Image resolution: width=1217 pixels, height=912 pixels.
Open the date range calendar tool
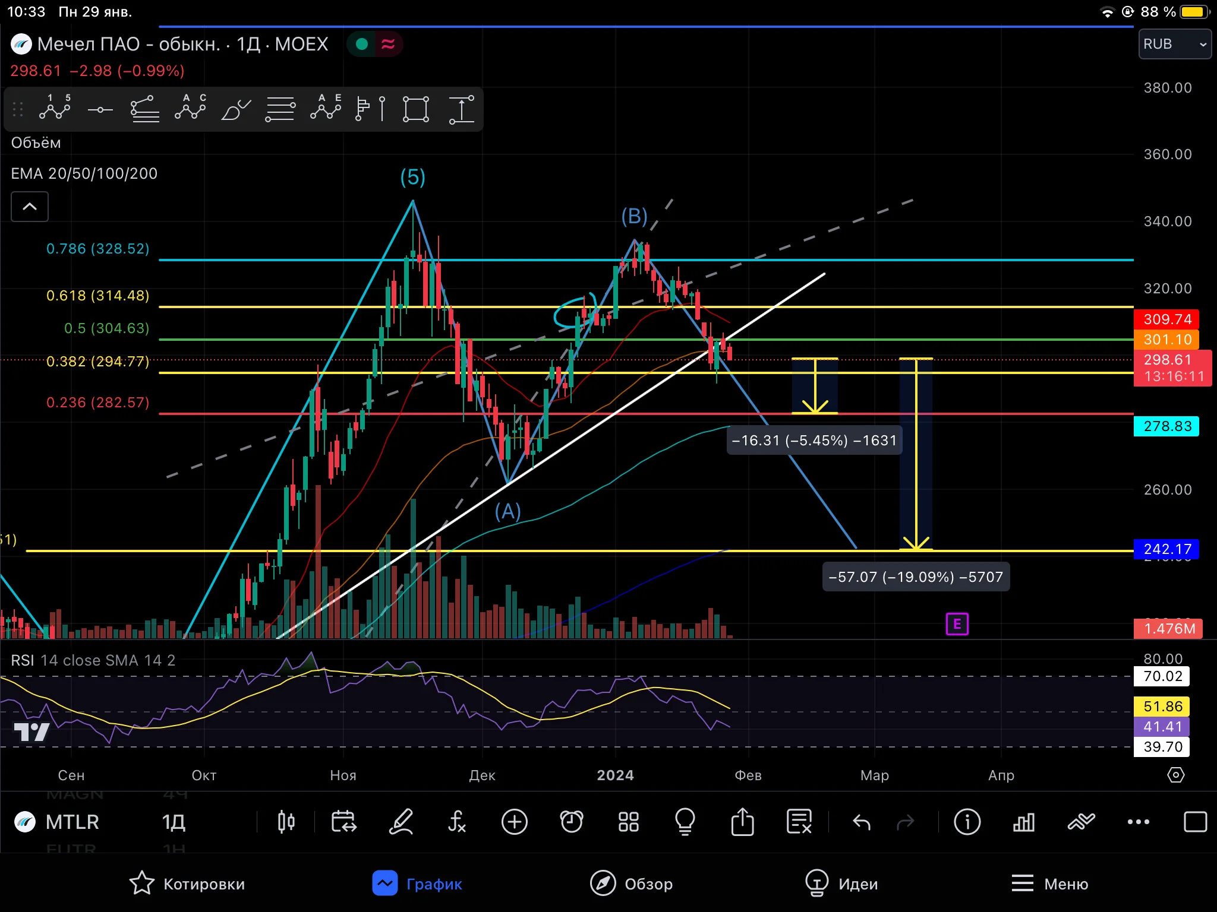tap(343, 822)
